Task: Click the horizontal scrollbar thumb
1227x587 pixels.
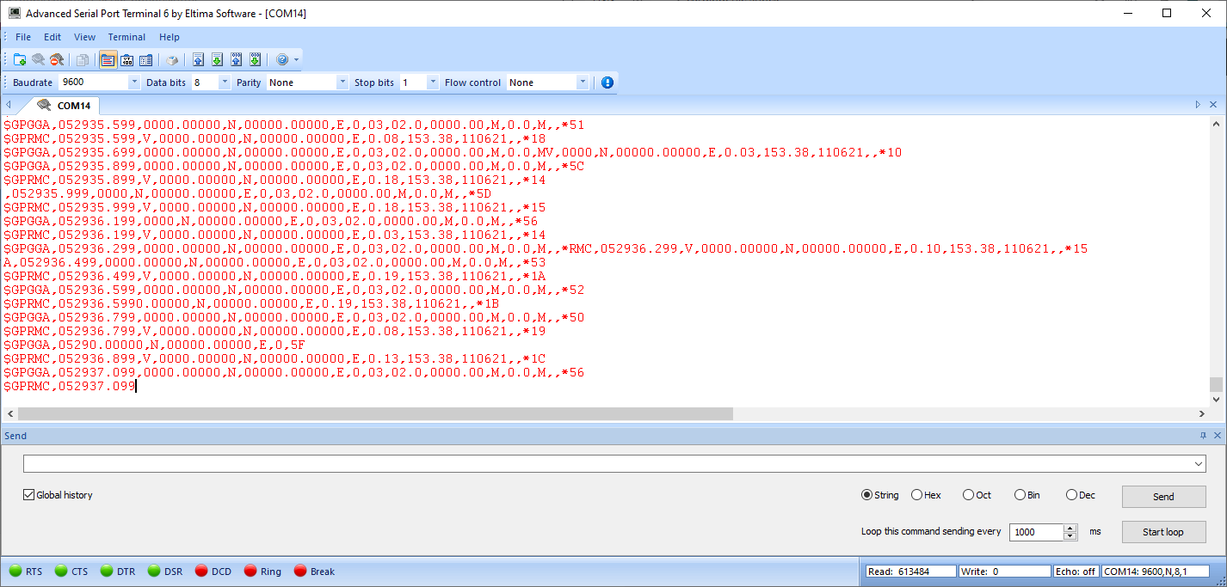Action: click(374, 414)
